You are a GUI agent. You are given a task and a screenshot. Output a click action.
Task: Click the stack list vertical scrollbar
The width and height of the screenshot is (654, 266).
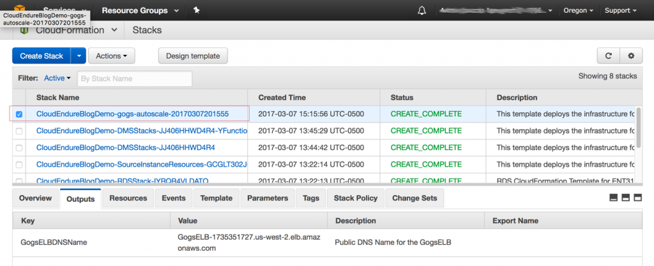(639, 128)
